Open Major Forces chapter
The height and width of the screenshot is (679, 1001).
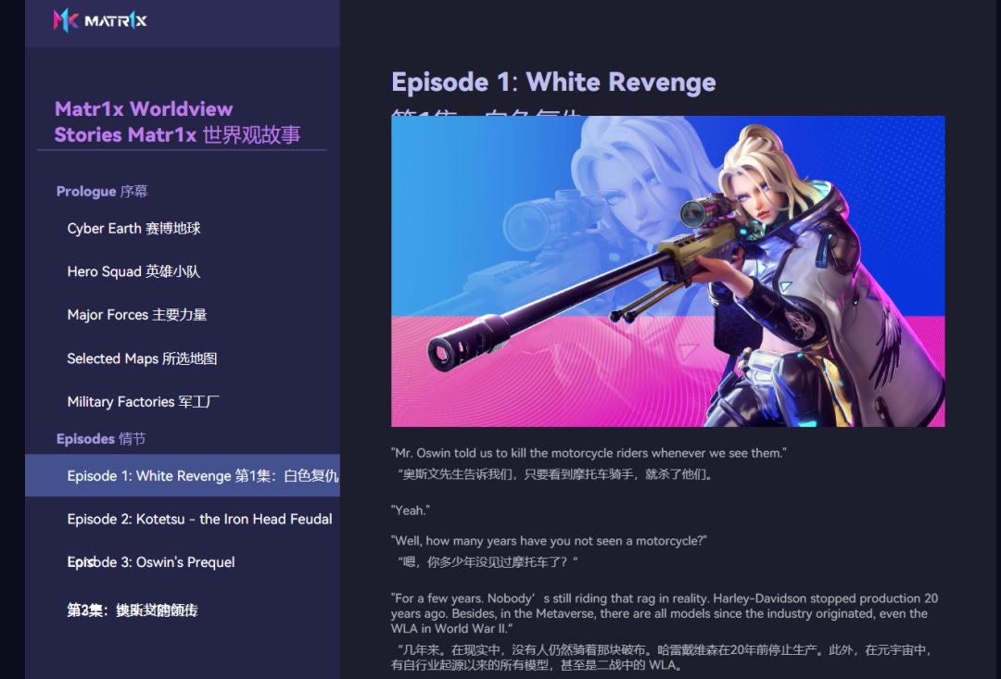tap(137, 315)
